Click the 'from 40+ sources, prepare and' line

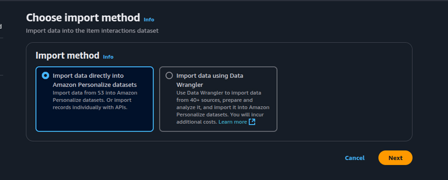point(215,100)
